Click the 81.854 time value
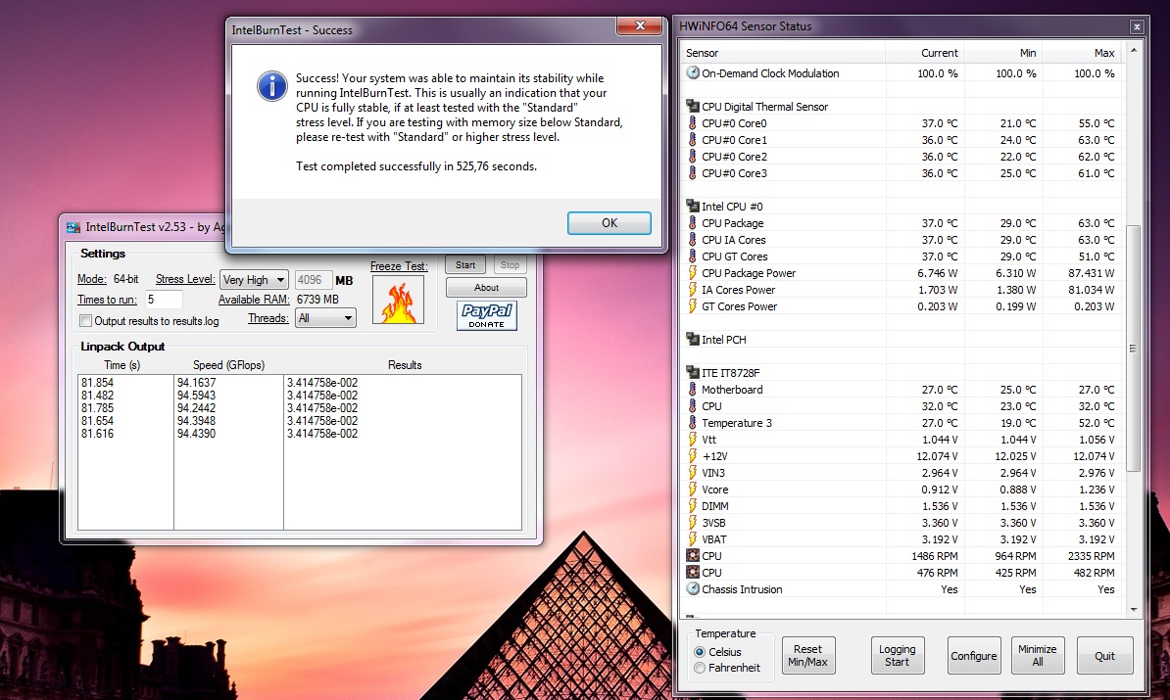Screen dimensions: 1170x700 (x=98, y=383)
